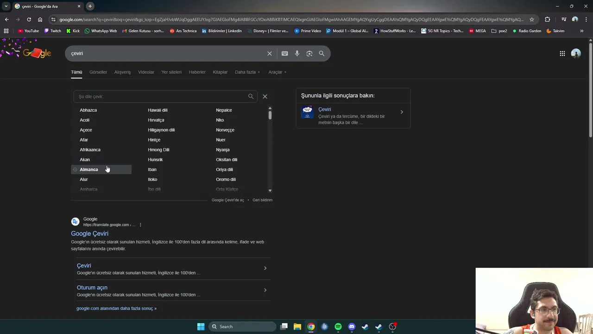Start voice search with the microphone icon
The width and height of the screenshot is (593, 334).
(x=297, y=53)
